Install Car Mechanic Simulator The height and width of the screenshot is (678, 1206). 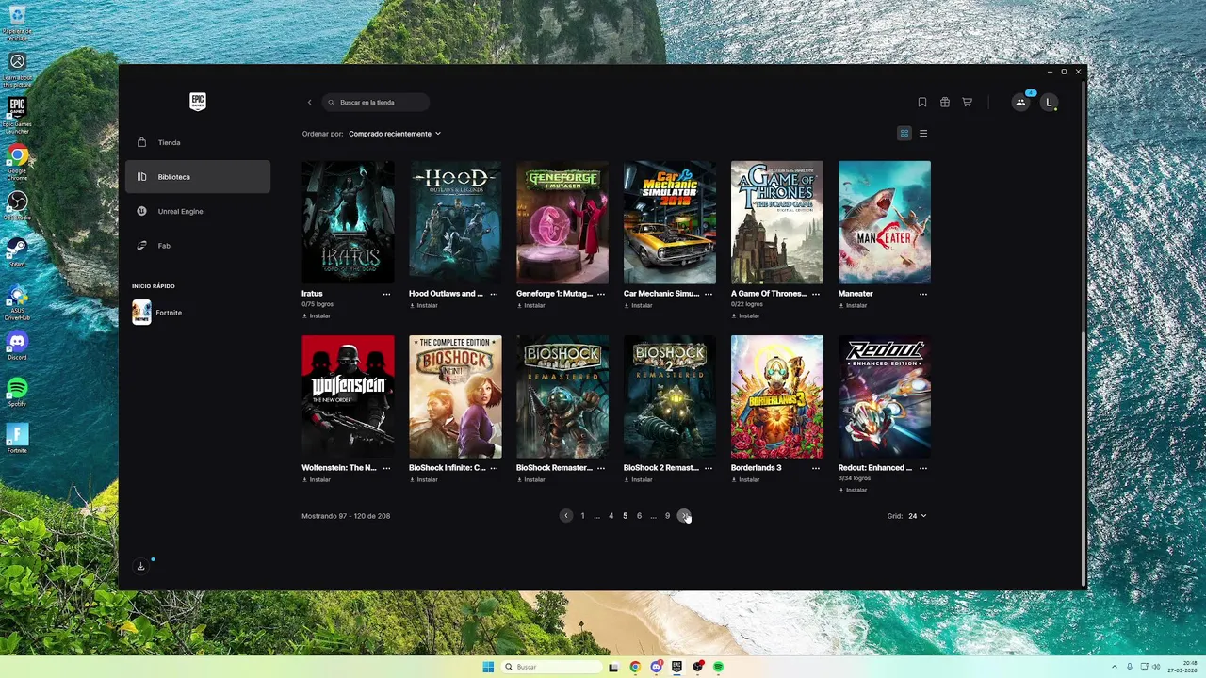[639, 305]
